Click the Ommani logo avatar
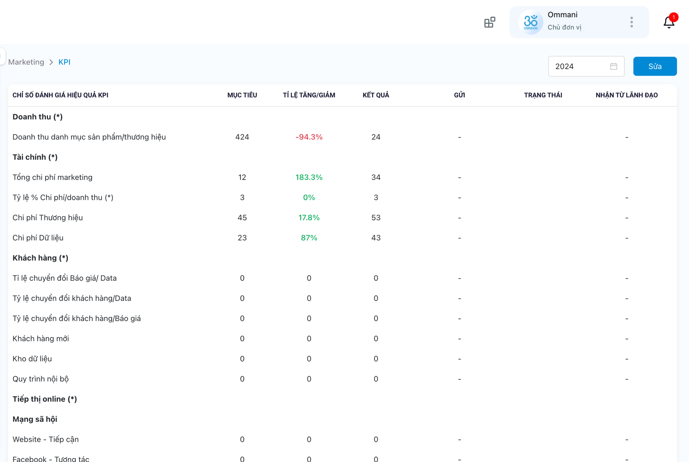 (x=530, y=22)
